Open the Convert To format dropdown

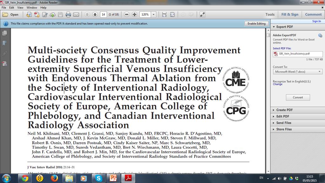(298, 71)
